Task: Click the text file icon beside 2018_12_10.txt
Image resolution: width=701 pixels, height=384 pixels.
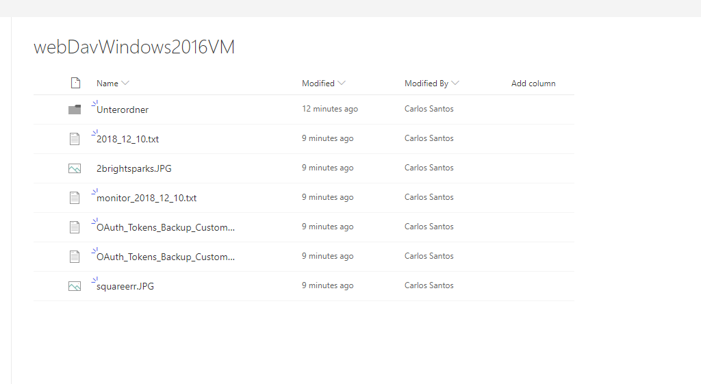Action: pos(75,139)
